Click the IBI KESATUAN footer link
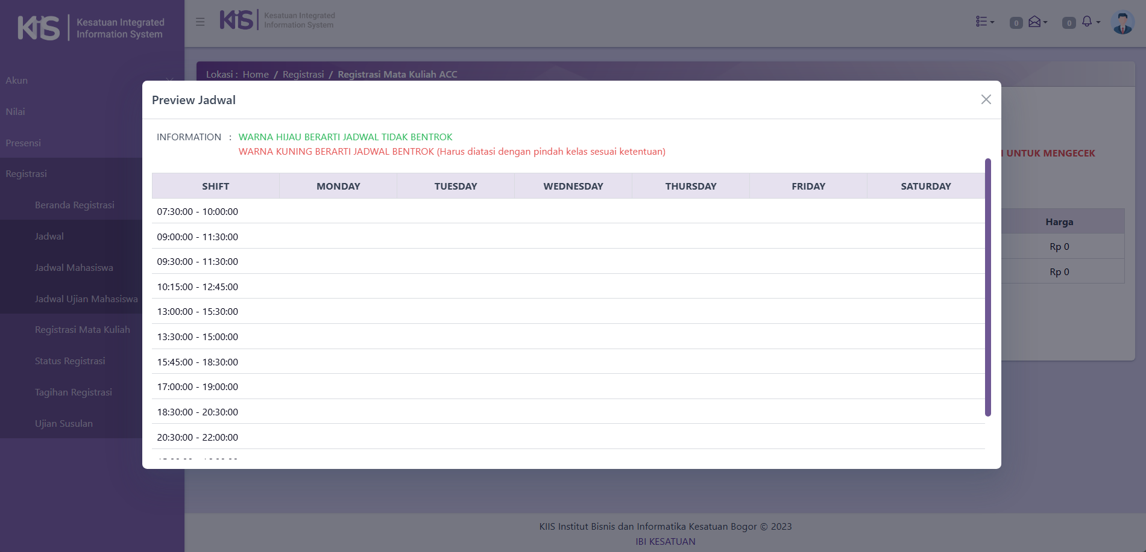This screenshot has width=1146, height=552. point(665,541)
